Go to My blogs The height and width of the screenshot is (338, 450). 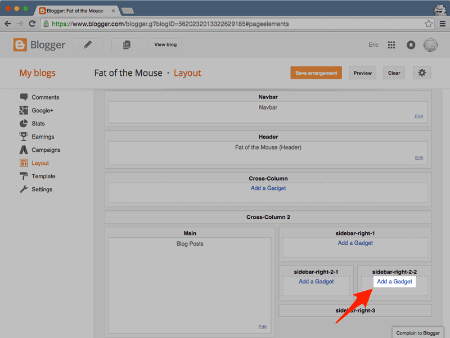pyautogui.click(x=37, y=73)
